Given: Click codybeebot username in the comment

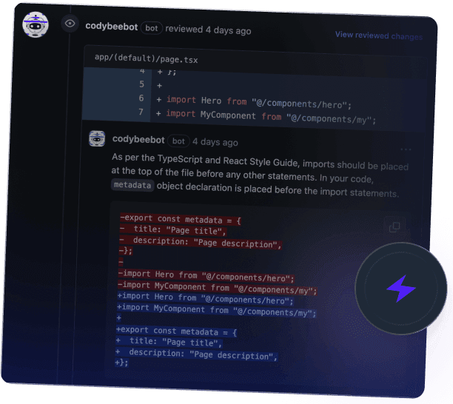Looking at the screenshot, I should point(138,140).
